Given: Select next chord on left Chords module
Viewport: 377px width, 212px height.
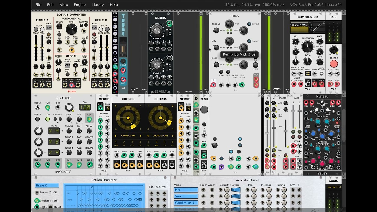Looking at the screenshot, I should (141, 136).
